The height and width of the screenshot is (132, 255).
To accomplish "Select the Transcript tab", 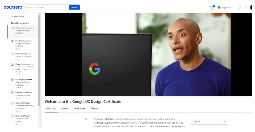I will 51,108.
